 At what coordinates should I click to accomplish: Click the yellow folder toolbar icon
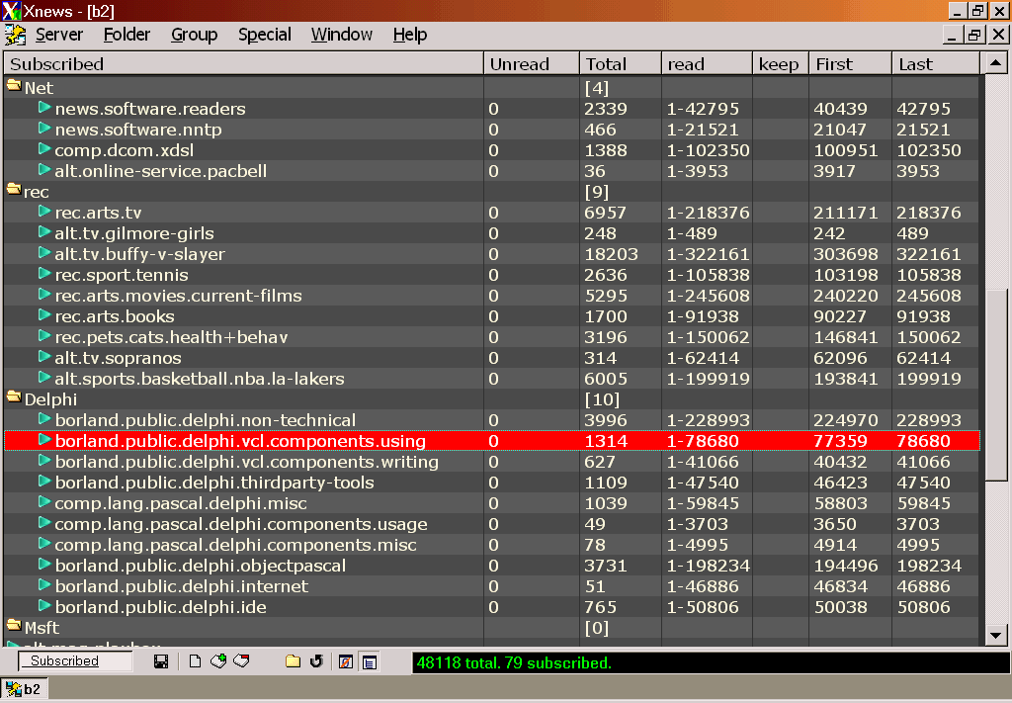[x=293, y=661]
